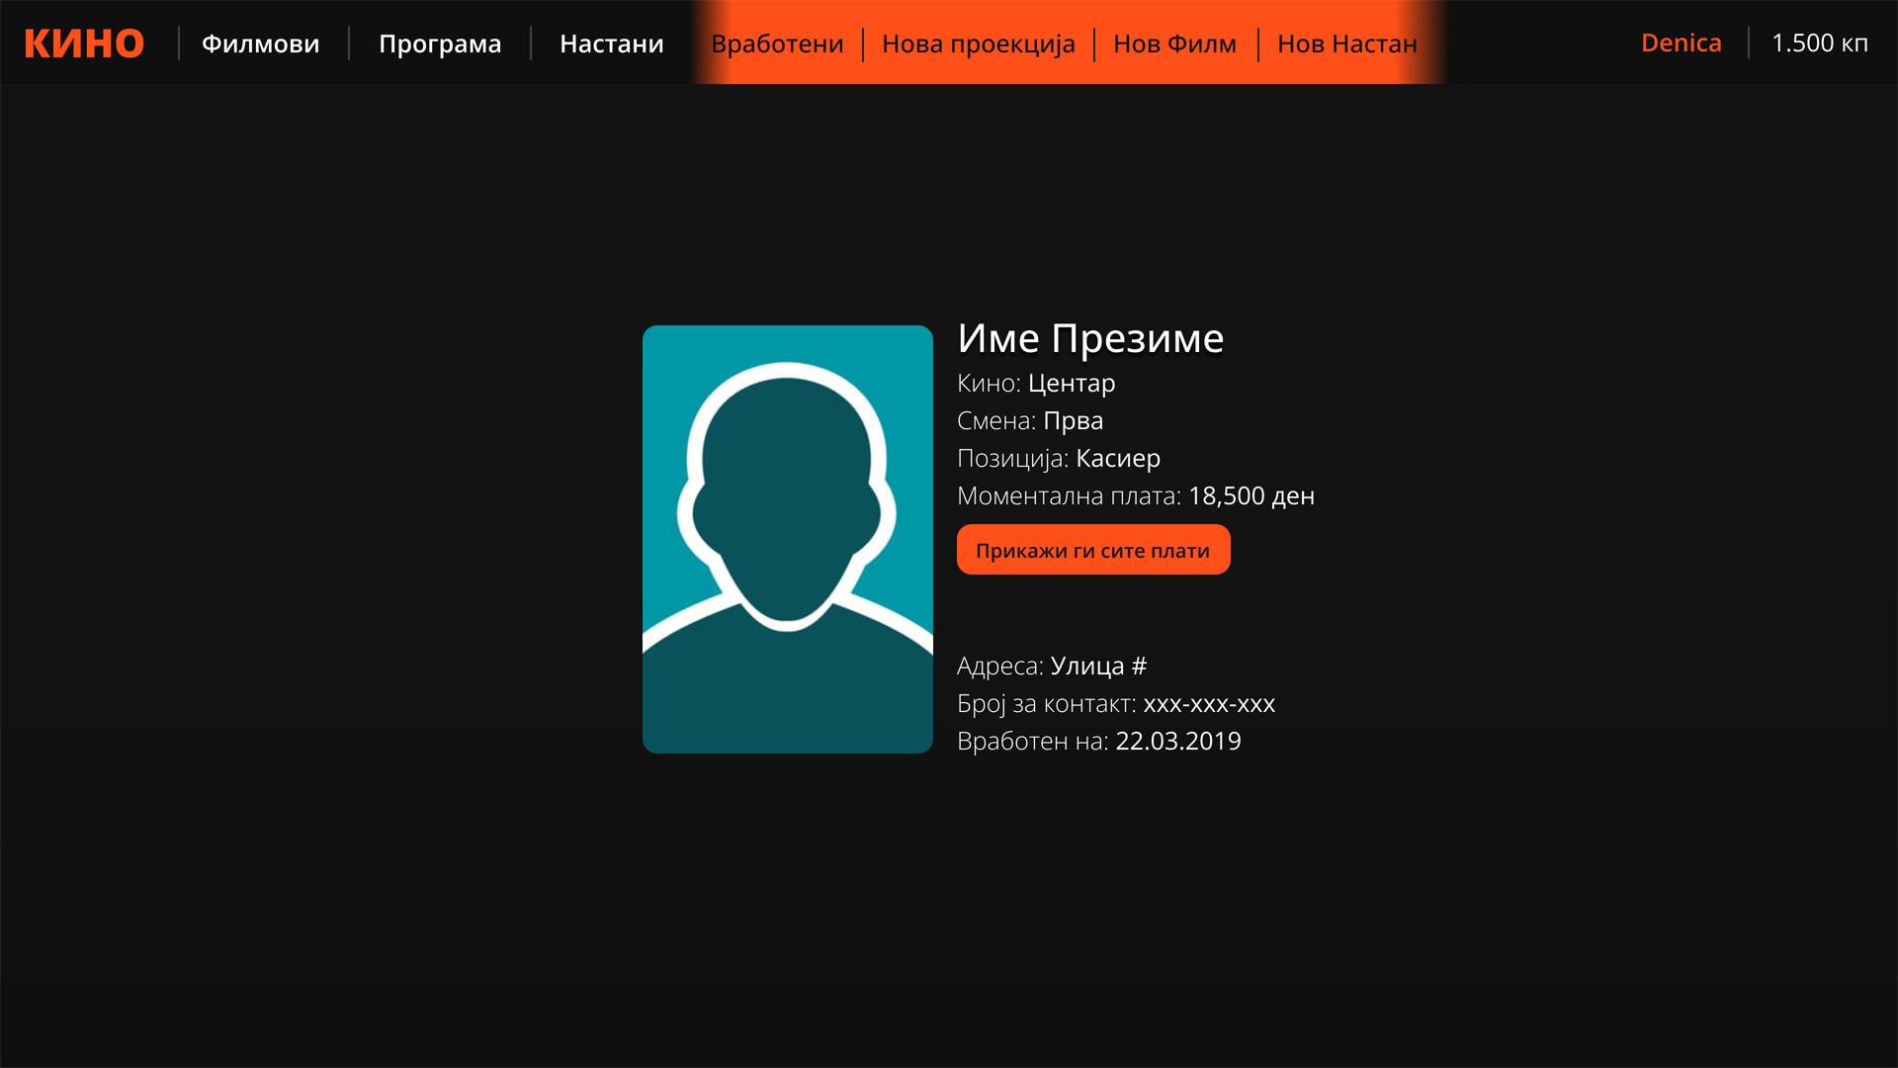The width and height of the screenshot is (1898, 1068).
Task: Click the КИНО logo
Action: tap(84, 44)
